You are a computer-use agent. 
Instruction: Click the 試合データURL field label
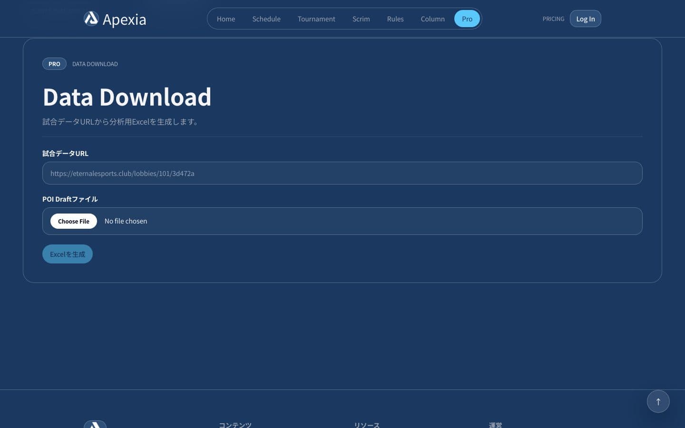pyautogui.click(x=65, y=154)
